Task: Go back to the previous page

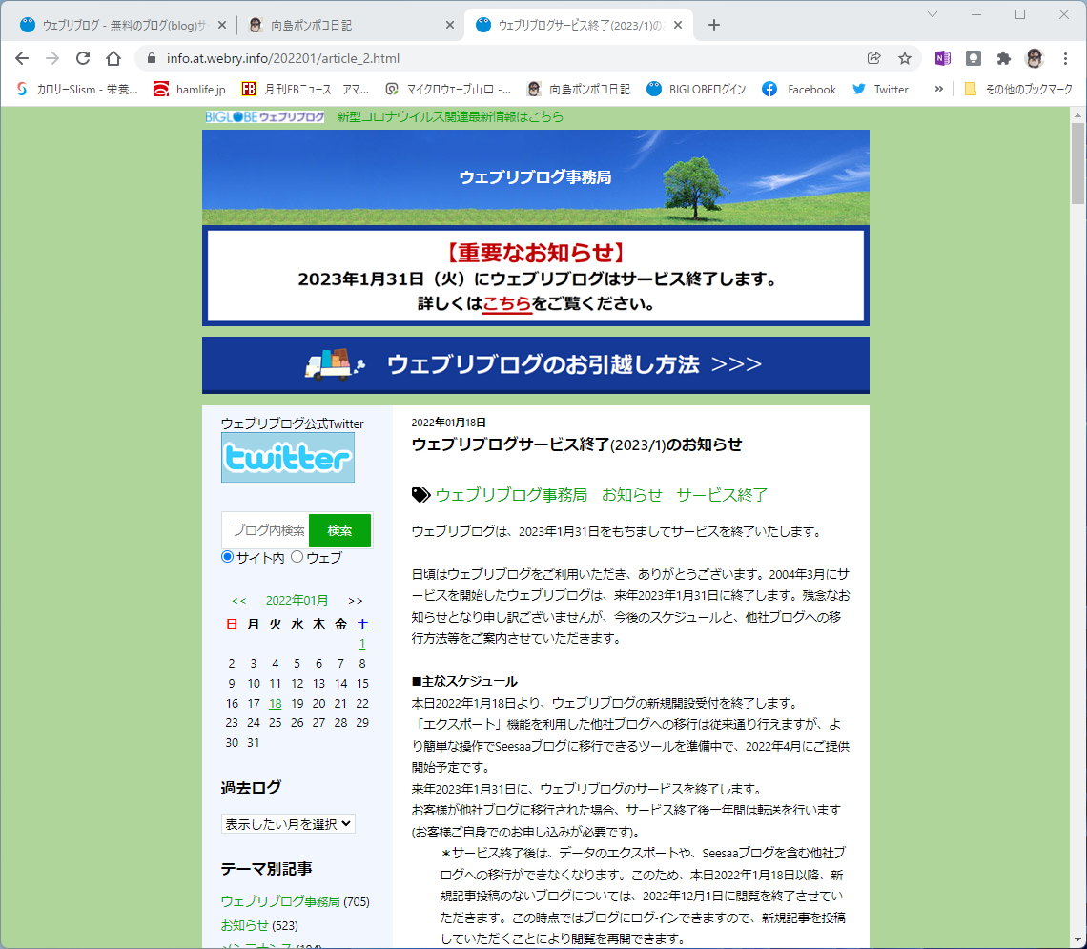Action: tap(22, 58)
